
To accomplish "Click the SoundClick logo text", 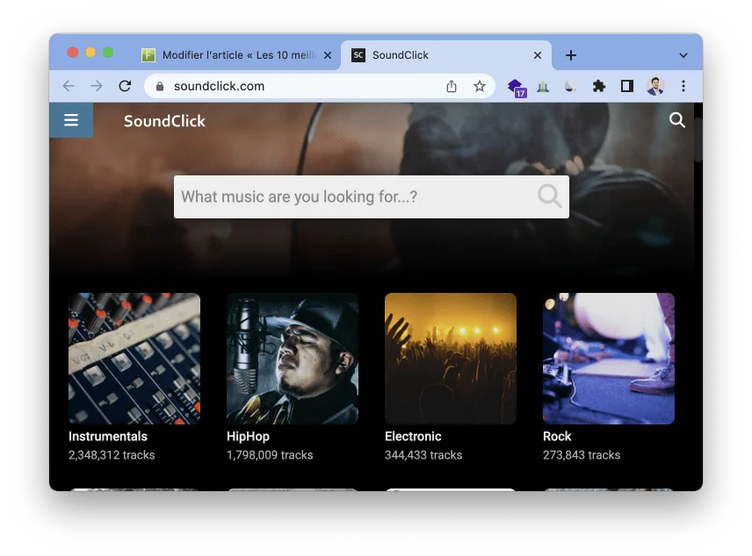I will pyautogui.click(x=164, y=121).
